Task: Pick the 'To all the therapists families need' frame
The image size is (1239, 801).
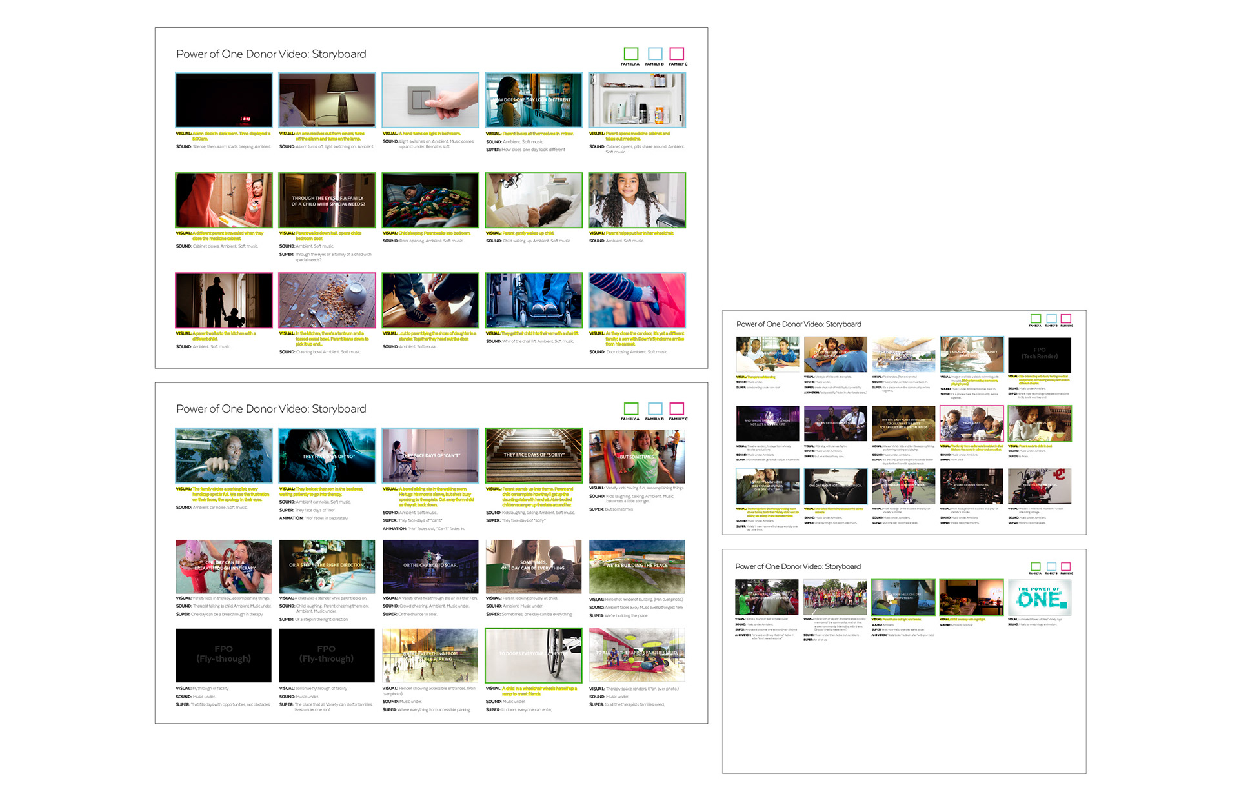Action: (x=637, y=655)
